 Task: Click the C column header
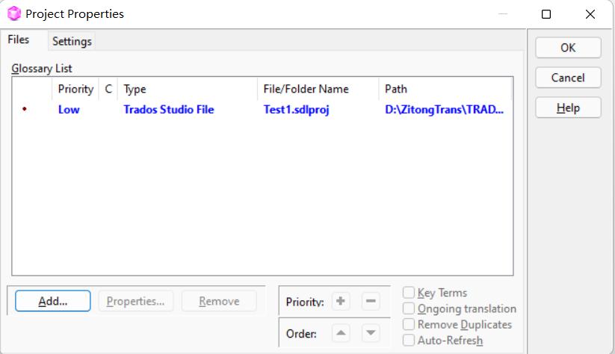tap(108, 89)
